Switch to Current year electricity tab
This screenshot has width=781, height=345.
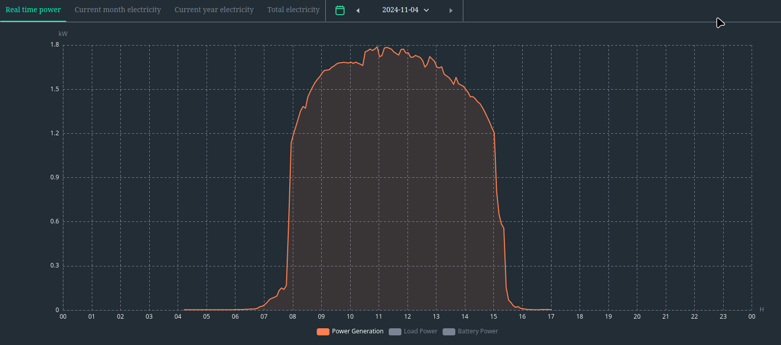click(214, 10)
